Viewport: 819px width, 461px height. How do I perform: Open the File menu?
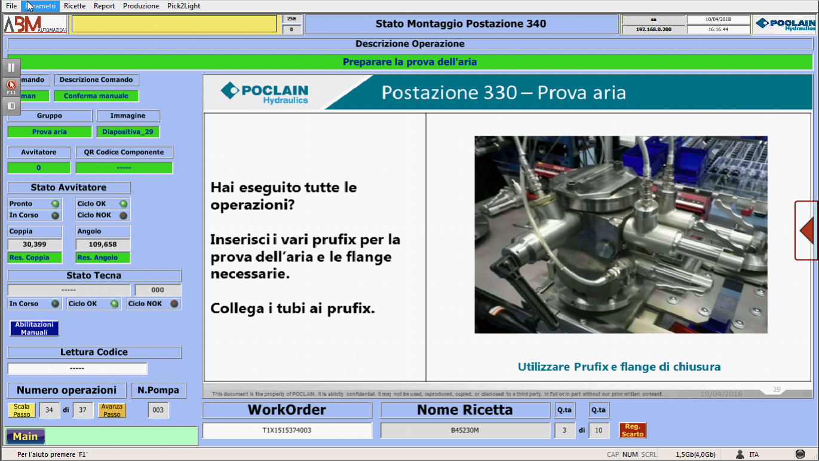(11, 6)
